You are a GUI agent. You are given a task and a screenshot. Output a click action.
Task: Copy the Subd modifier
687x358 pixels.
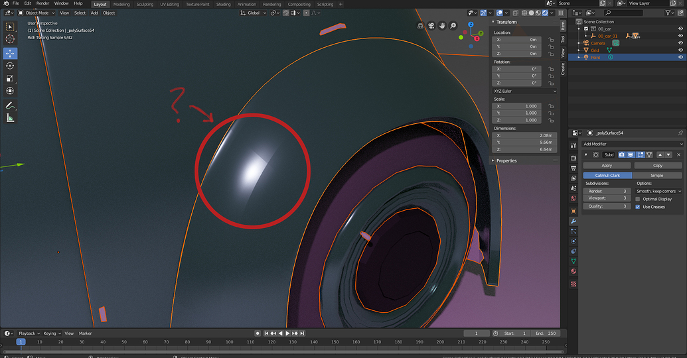click(658, 166)
